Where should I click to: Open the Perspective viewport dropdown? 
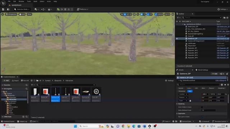click(11, 14)
